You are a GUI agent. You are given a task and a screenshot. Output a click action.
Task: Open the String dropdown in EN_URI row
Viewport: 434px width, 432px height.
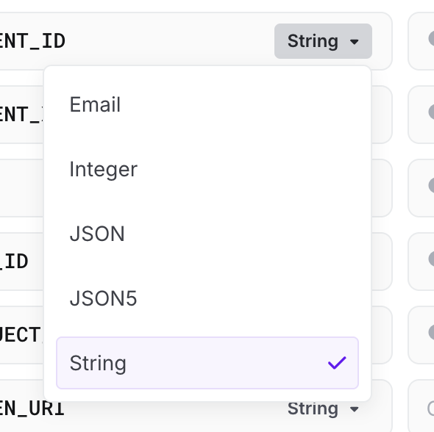[x=323, y=408]
